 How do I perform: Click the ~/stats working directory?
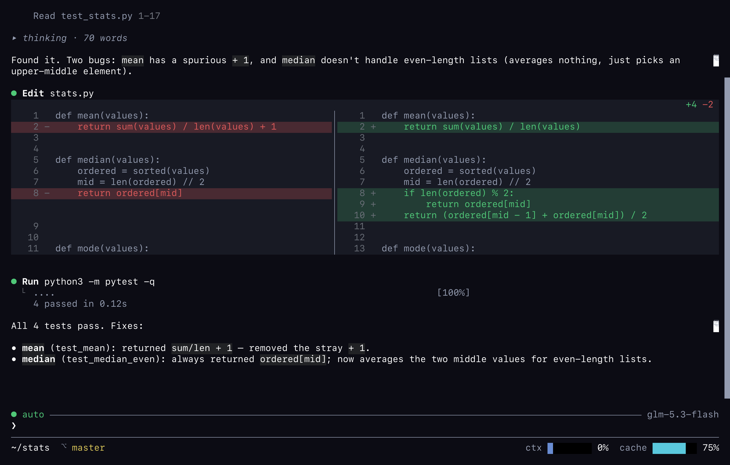point(30,448)
